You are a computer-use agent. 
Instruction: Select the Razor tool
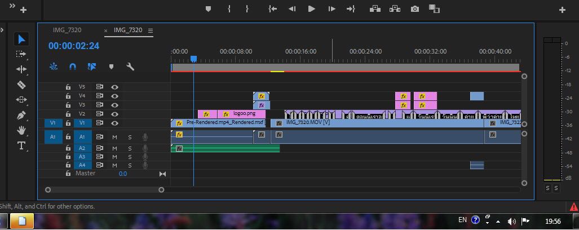[21, 85]
